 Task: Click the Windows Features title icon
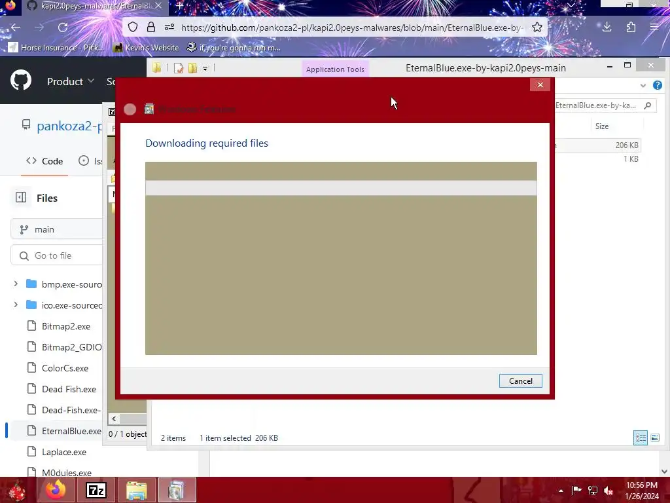tap(149, 109)
